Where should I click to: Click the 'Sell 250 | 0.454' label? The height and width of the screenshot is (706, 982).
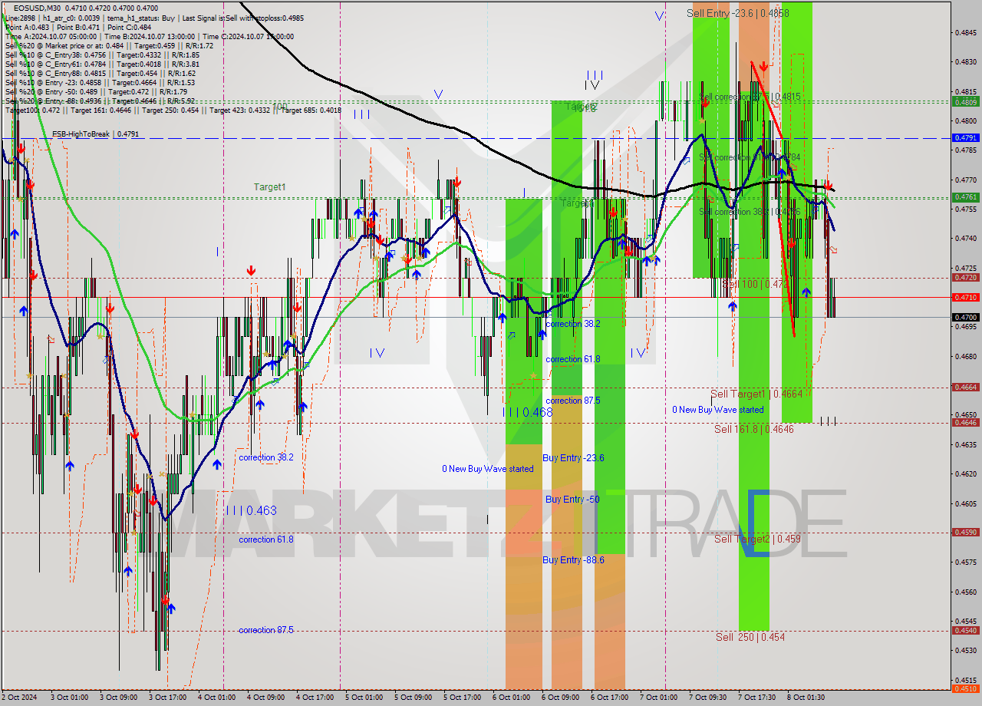point(750,637)
